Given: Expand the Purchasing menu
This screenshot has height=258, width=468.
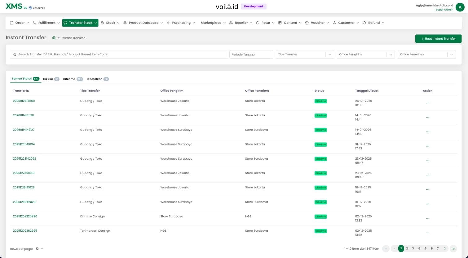Looking at the screenshot, I should tap(181, 23).
